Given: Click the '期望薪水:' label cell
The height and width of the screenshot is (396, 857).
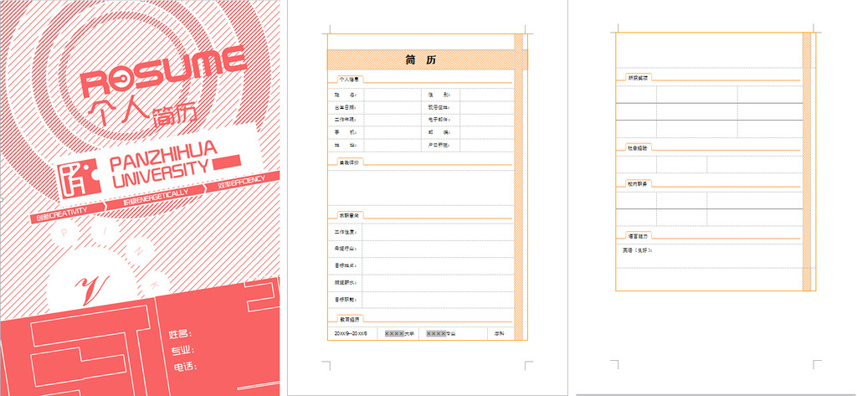Looking at the screenshot, I should coord(346,283).
